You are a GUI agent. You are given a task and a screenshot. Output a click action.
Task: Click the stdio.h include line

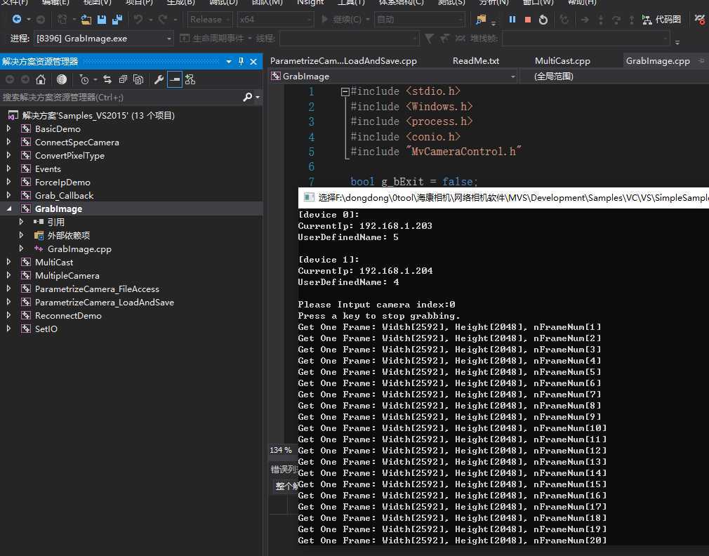coord(406,91)
